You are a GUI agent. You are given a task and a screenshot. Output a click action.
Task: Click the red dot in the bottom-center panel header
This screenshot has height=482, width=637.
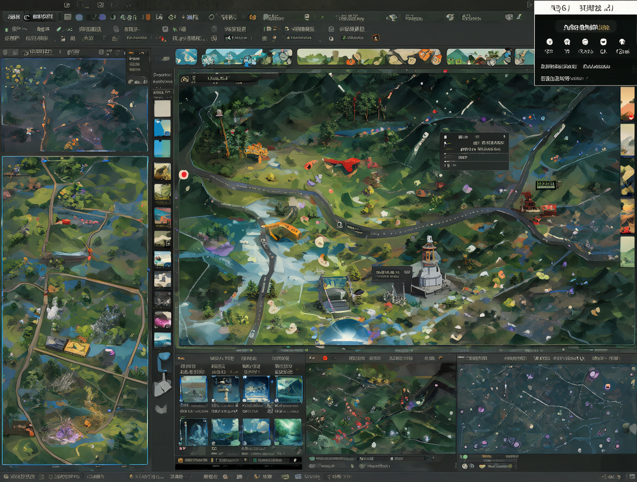325,358
